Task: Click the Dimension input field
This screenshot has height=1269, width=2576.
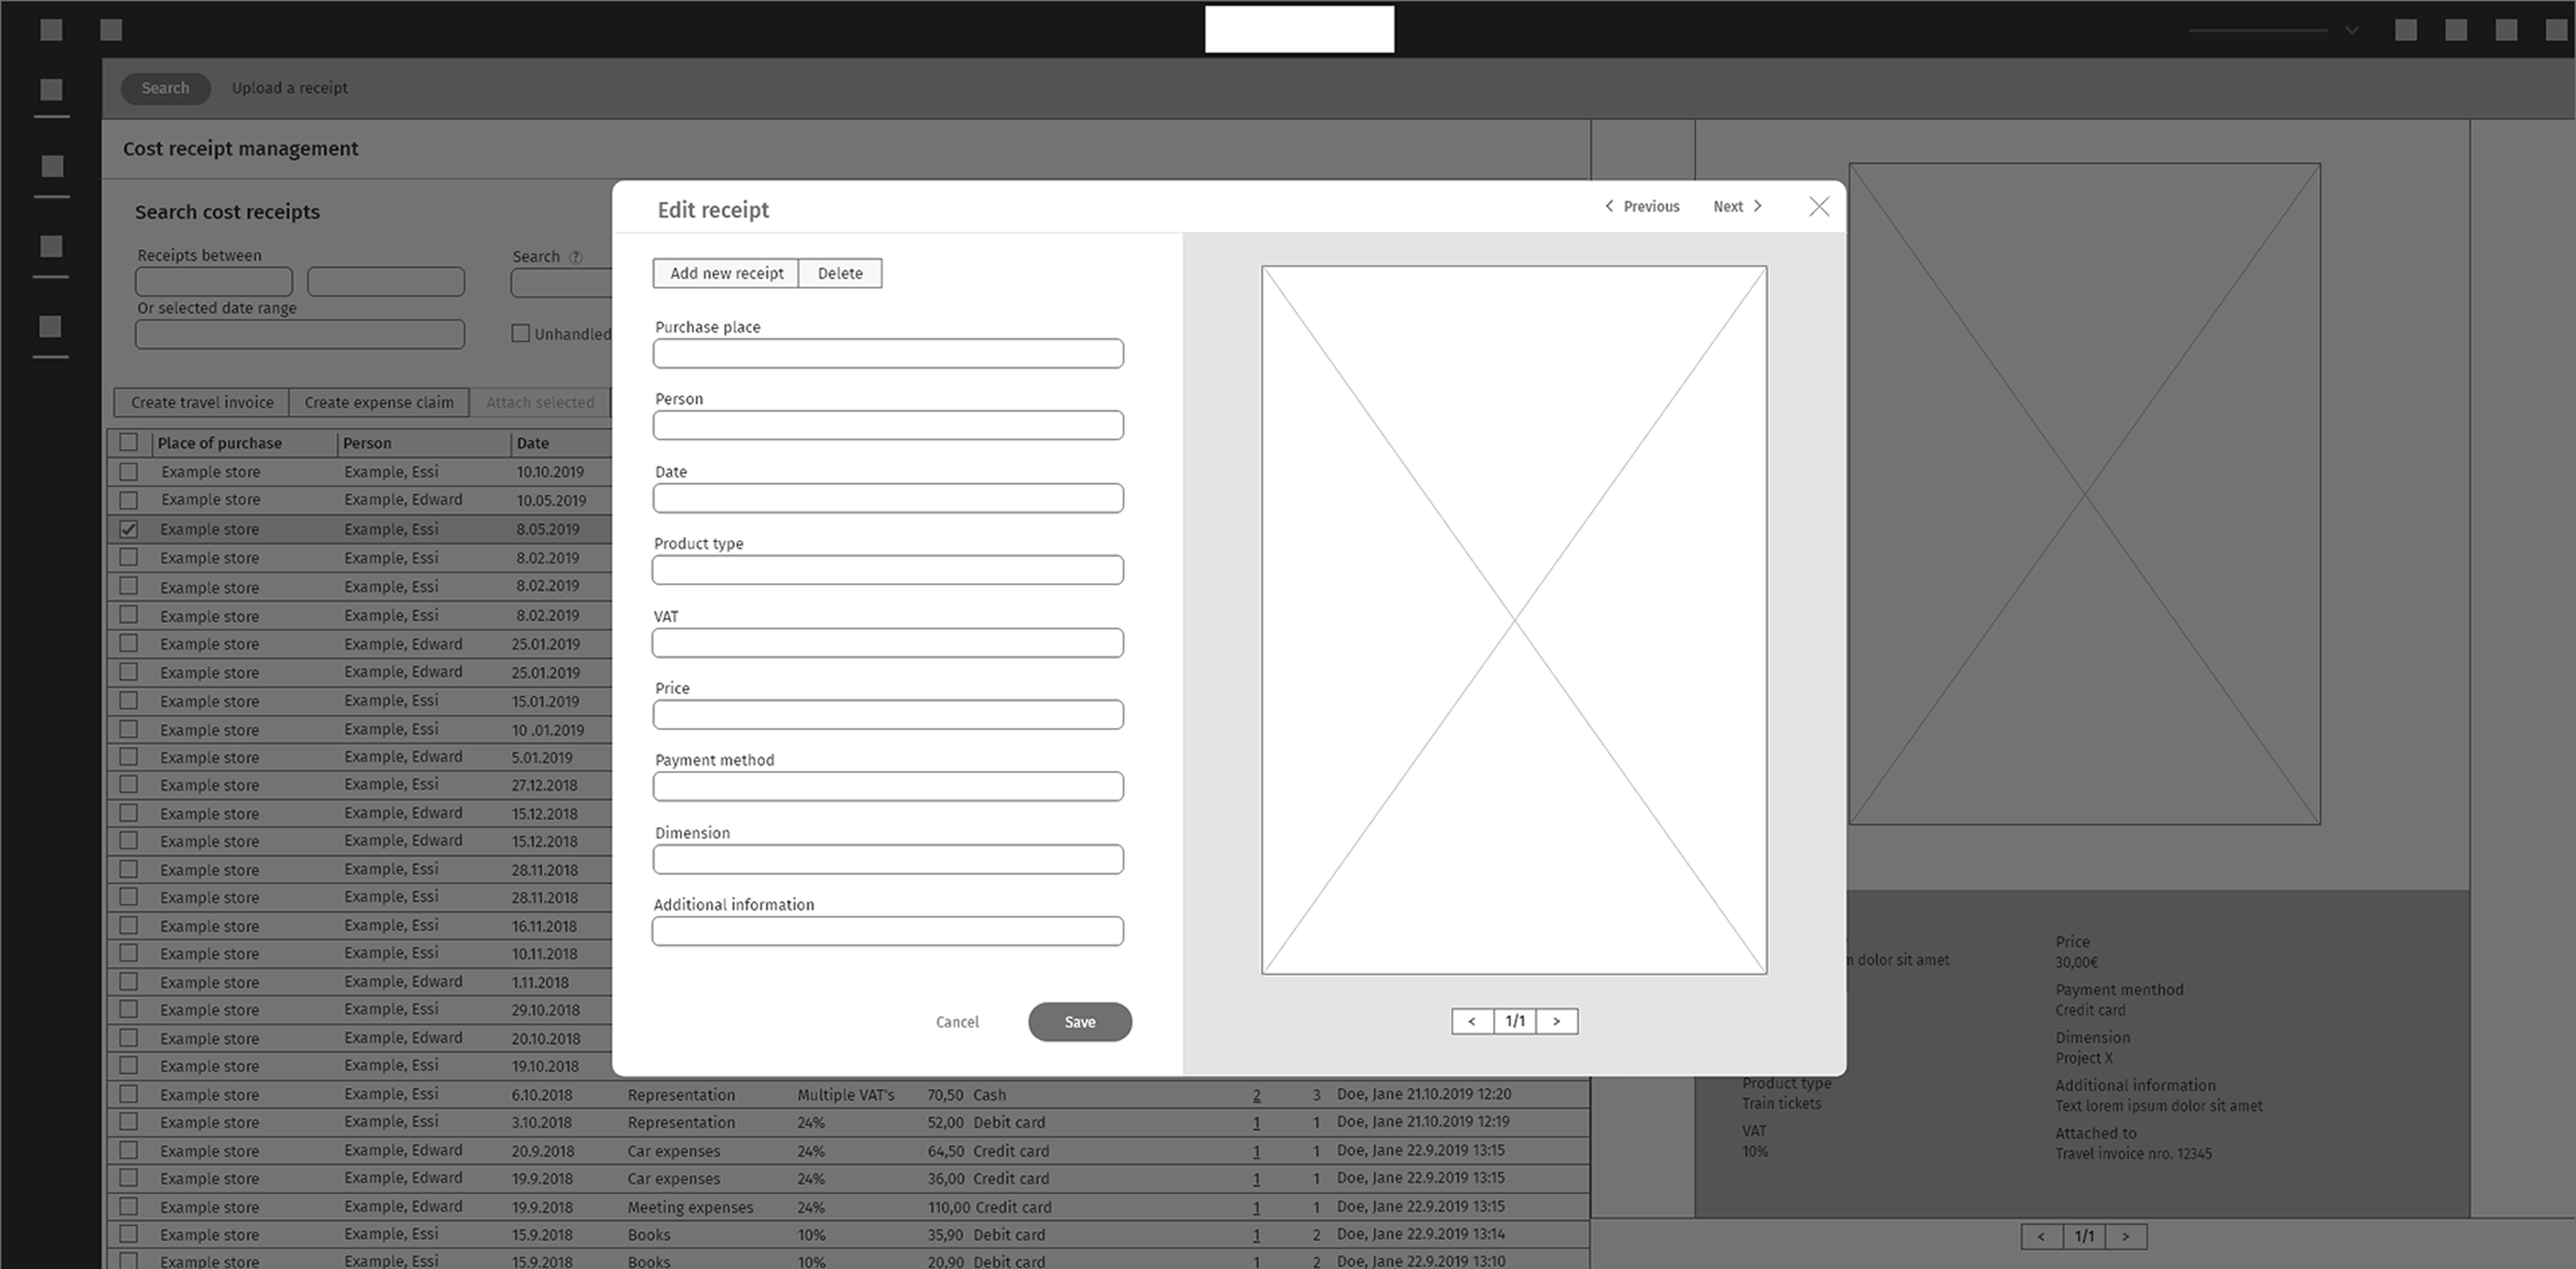Action: pos(888,859)
